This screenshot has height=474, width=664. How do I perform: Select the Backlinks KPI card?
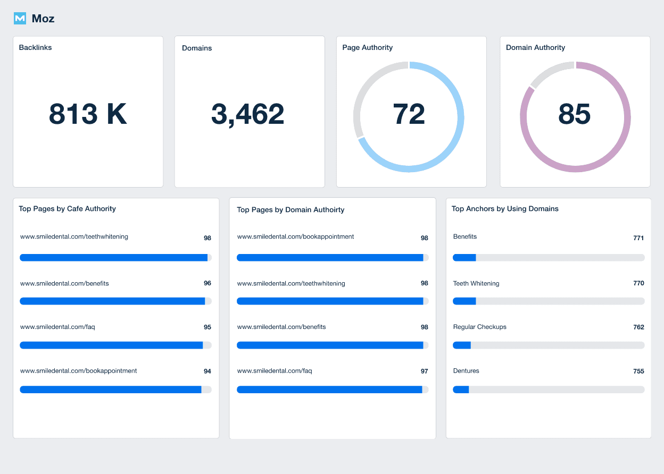point(88,111)
